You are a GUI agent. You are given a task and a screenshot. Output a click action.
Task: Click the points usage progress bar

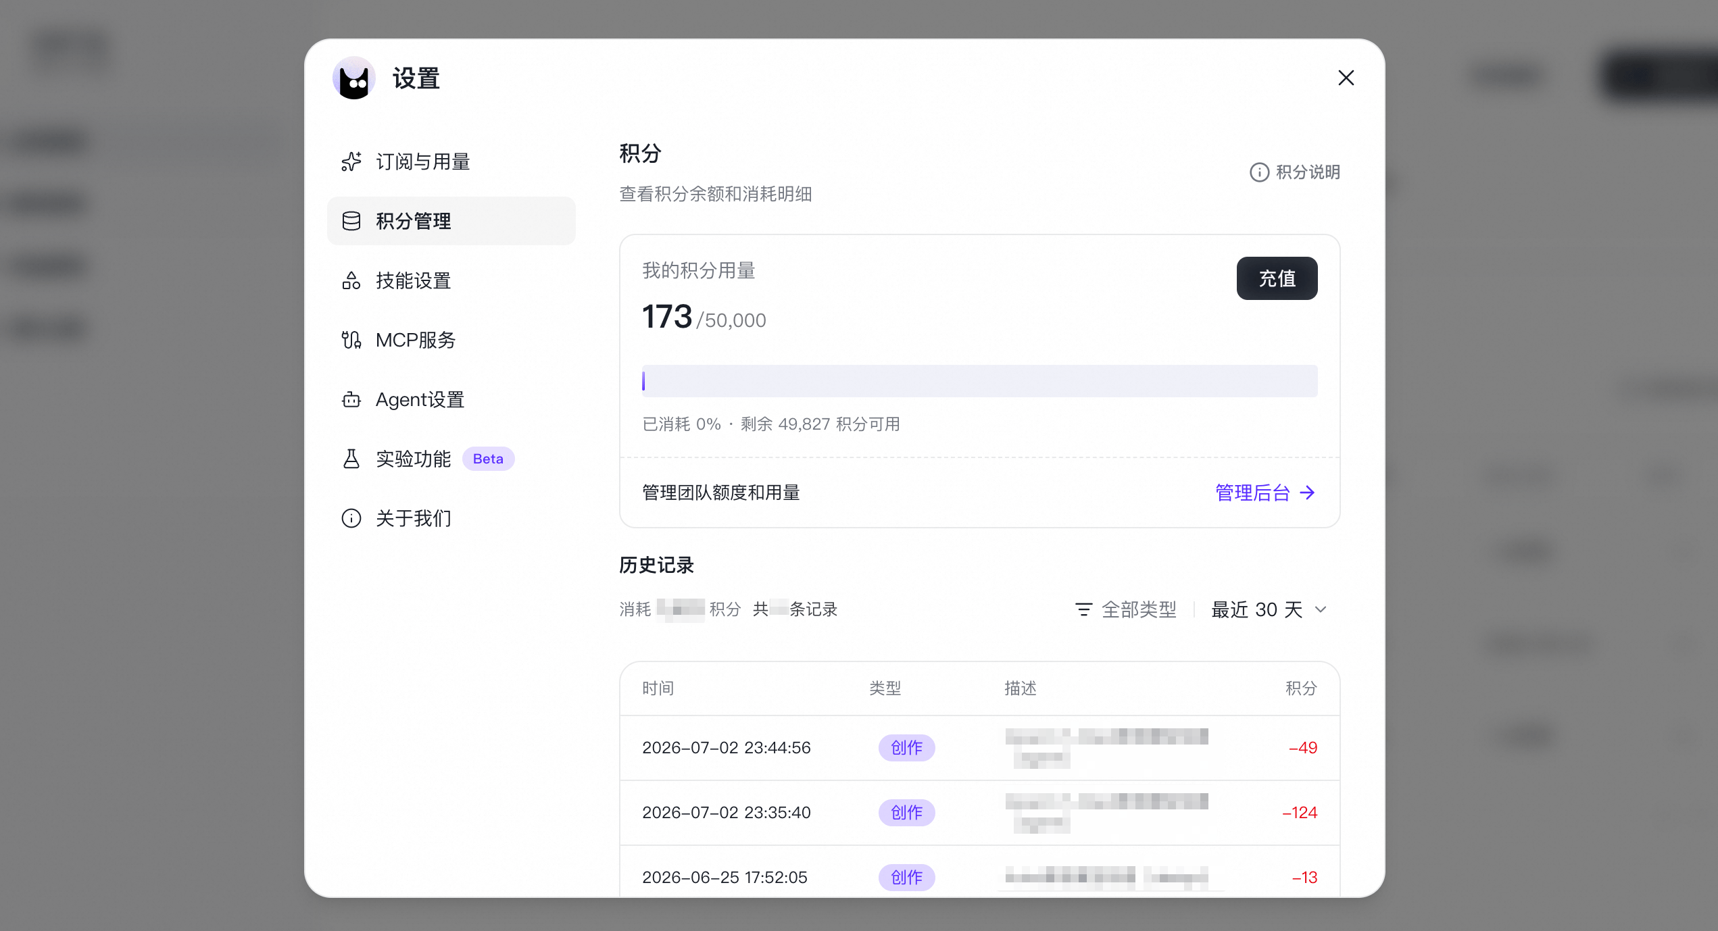979,381
